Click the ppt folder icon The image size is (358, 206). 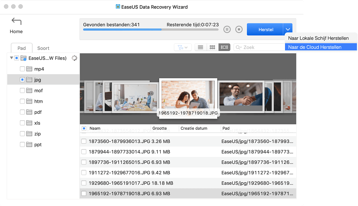click(x=29, y=144)
